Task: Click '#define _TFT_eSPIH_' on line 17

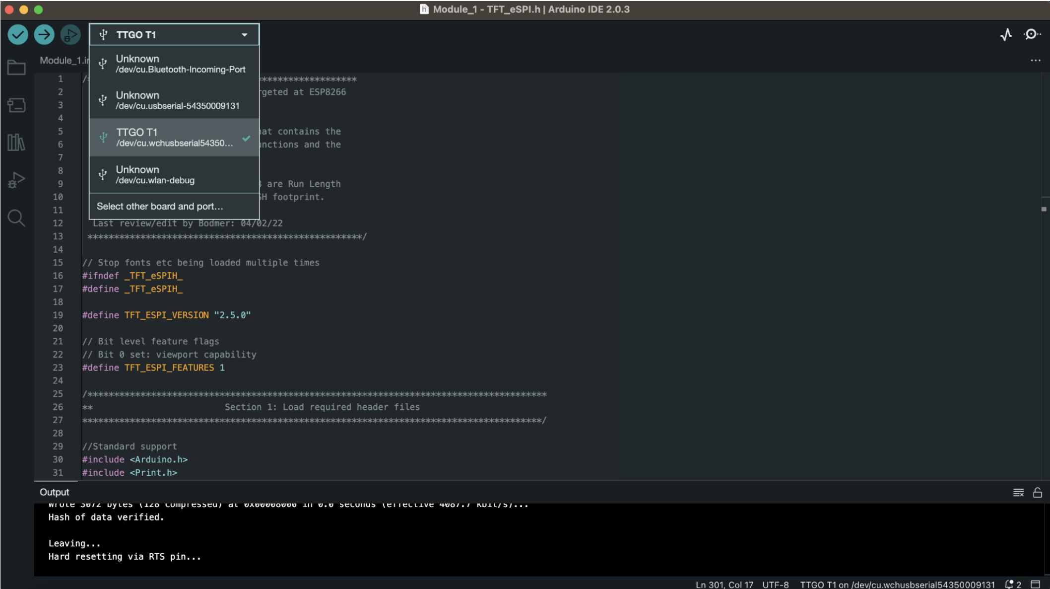Action: click(x=132, y=289)
